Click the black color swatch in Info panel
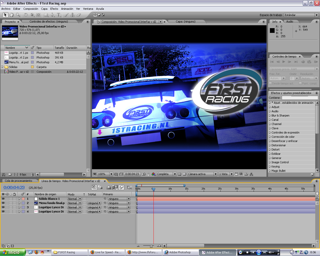The height and width of the screenshot is (256, 320). pos(272,30)
